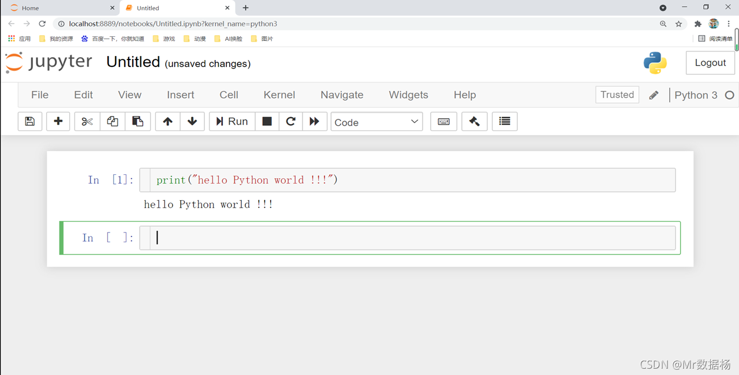739x375 pixels.
Task: Rename notebook by clicking Untitled title
Action: tap(133, 62)
